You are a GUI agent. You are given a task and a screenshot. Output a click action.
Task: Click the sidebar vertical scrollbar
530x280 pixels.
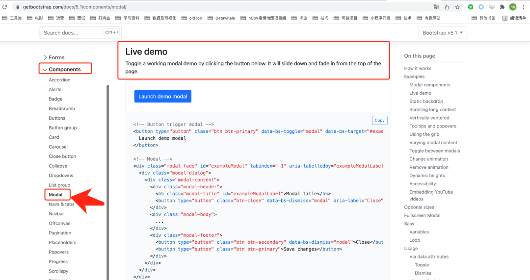point(107,181)
